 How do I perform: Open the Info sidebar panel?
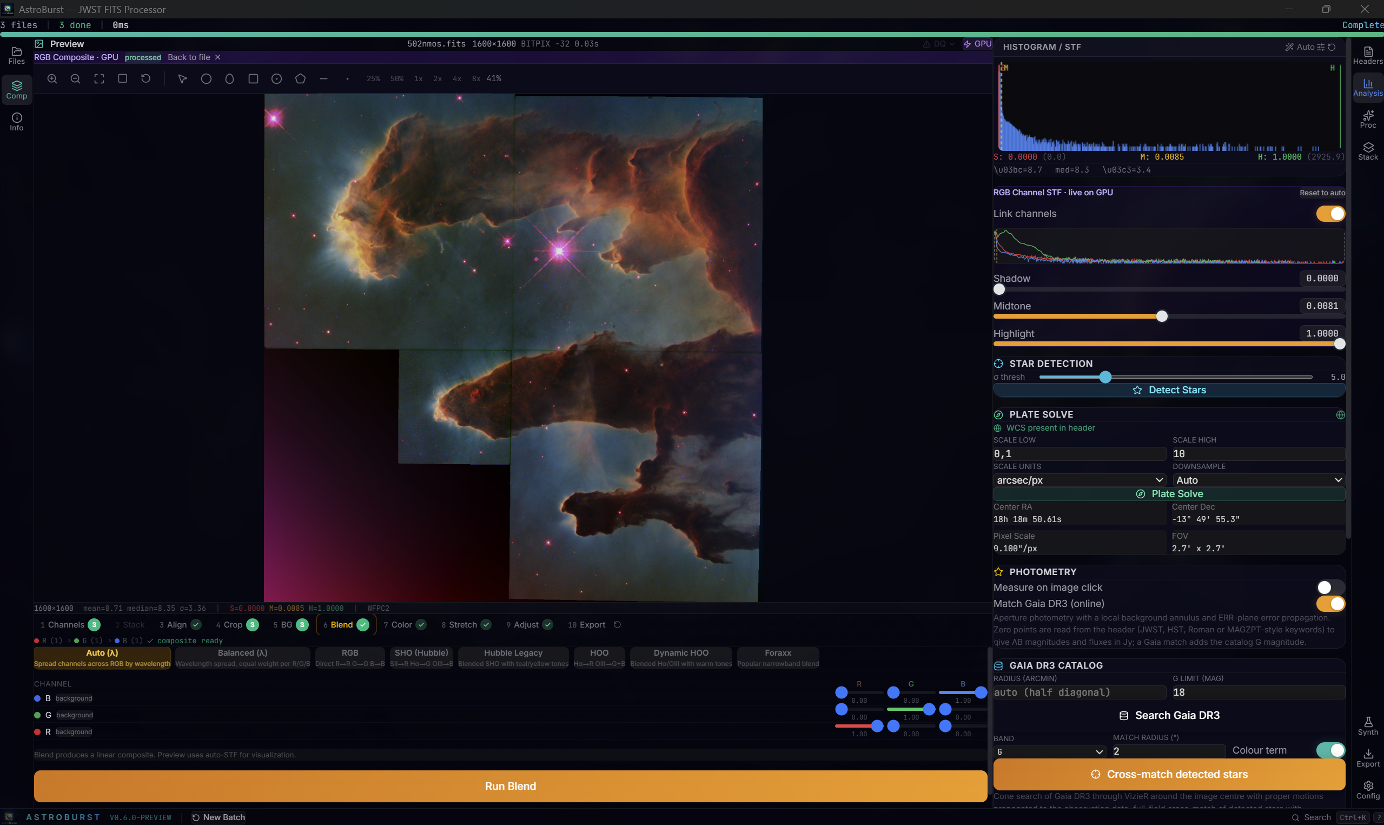coord(17,122)
